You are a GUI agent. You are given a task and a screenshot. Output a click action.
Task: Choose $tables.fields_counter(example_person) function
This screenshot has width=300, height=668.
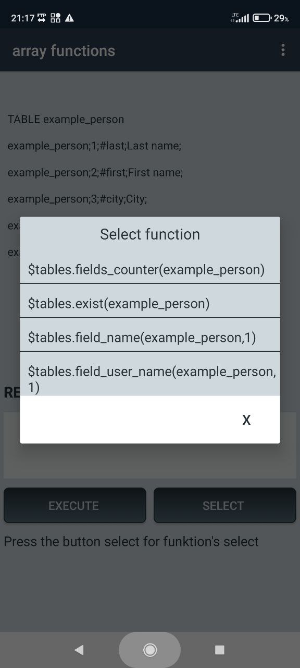150,269
